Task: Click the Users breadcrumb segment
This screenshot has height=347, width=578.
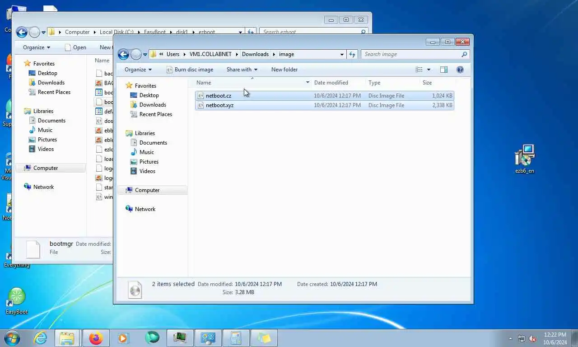Action: point(173,54)
